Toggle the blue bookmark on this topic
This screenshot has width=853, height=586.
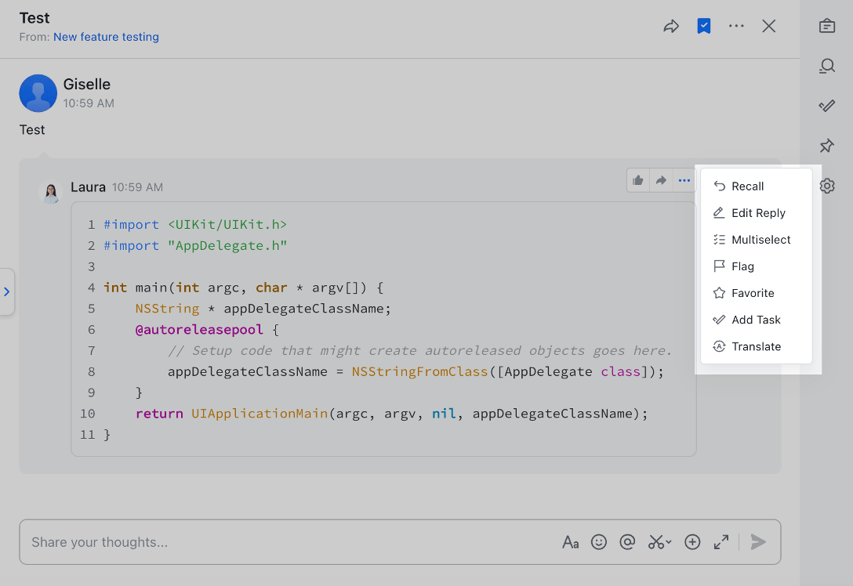tap(703, 25)
